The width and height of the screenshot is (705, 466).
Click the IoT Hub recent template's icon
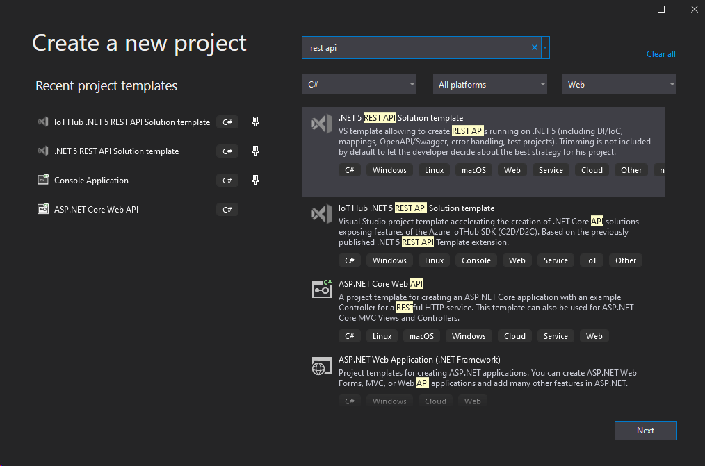tap(43, 122)
